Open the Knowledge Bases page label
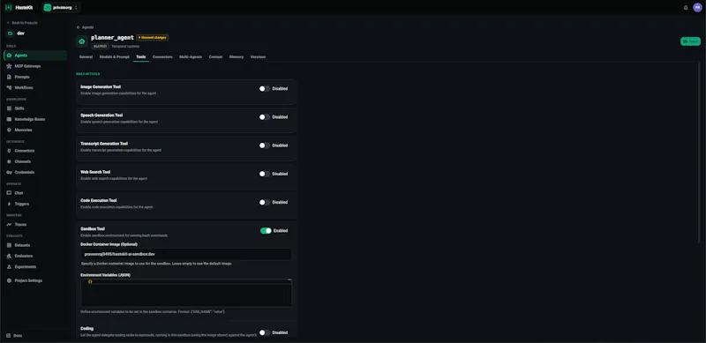The height and width of the screenshot is (343, 706). click(30, 119)
